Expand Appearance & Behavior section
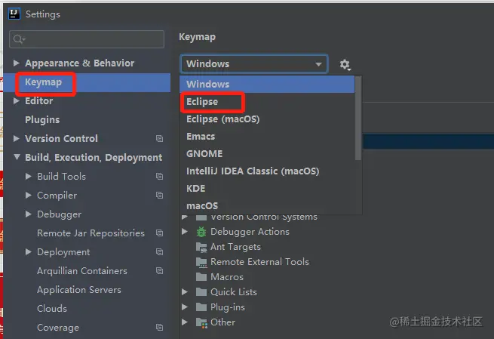Screen dimensions: 494x339 [16, 63]
